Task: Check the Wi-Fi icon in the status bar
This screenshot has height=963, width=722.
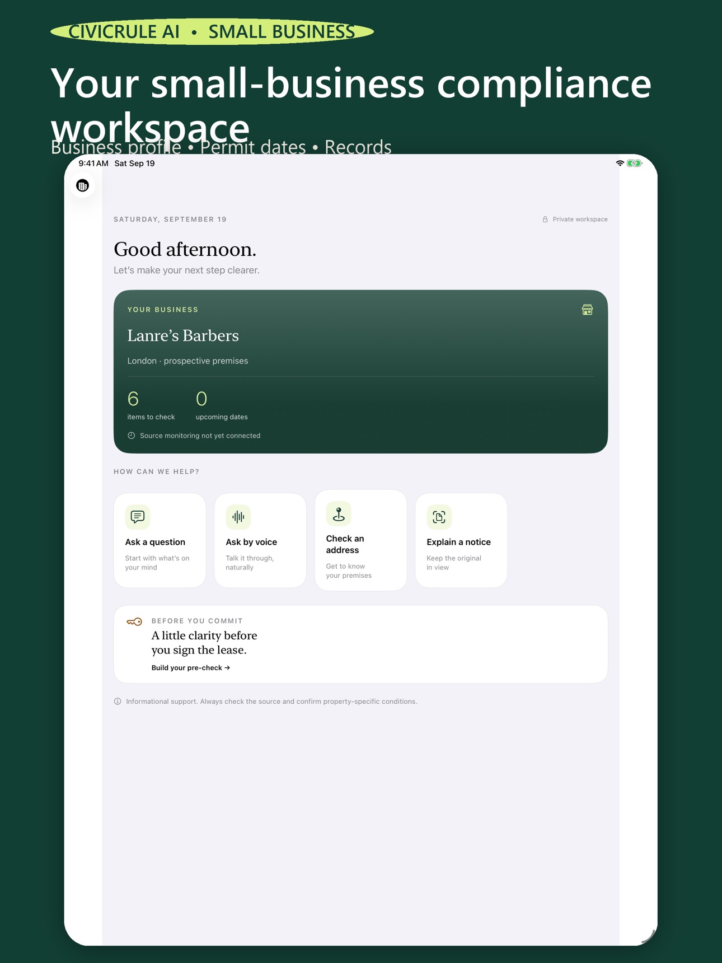Action: pos(620,163)
